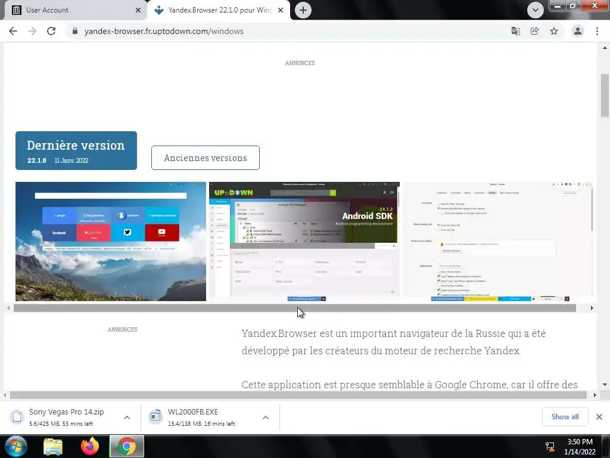The image size is (610, 458).
Task: Share this page icon
Action: (534, 31)
